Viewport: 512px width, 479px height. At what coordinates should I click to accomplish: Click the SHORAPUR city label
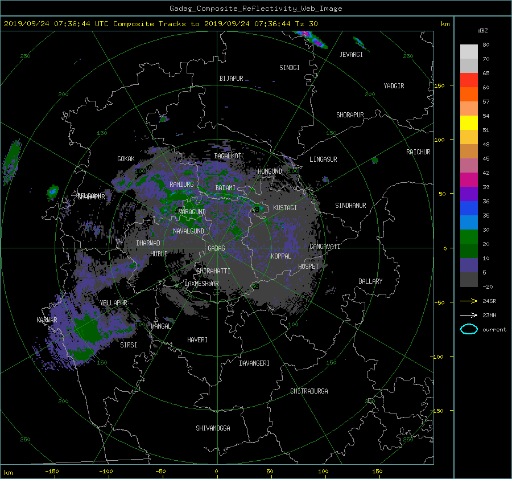(x=350, y=115)
